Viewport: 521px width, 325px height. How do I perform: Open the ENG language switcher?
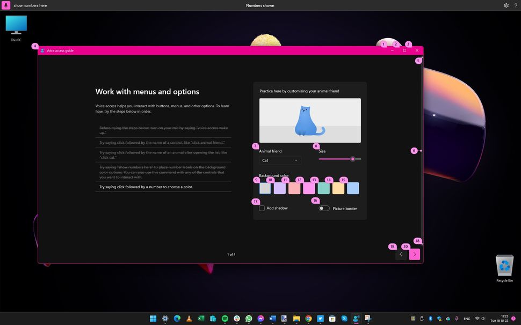pyautogui.click(x=466, y=318)
